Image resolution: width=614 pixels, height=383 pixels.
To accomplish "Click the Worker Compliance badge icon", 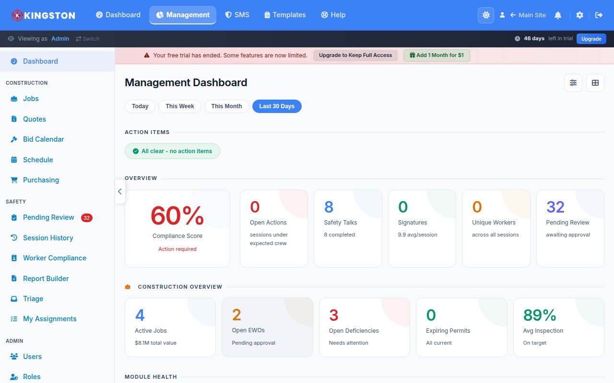I will 14,258.
